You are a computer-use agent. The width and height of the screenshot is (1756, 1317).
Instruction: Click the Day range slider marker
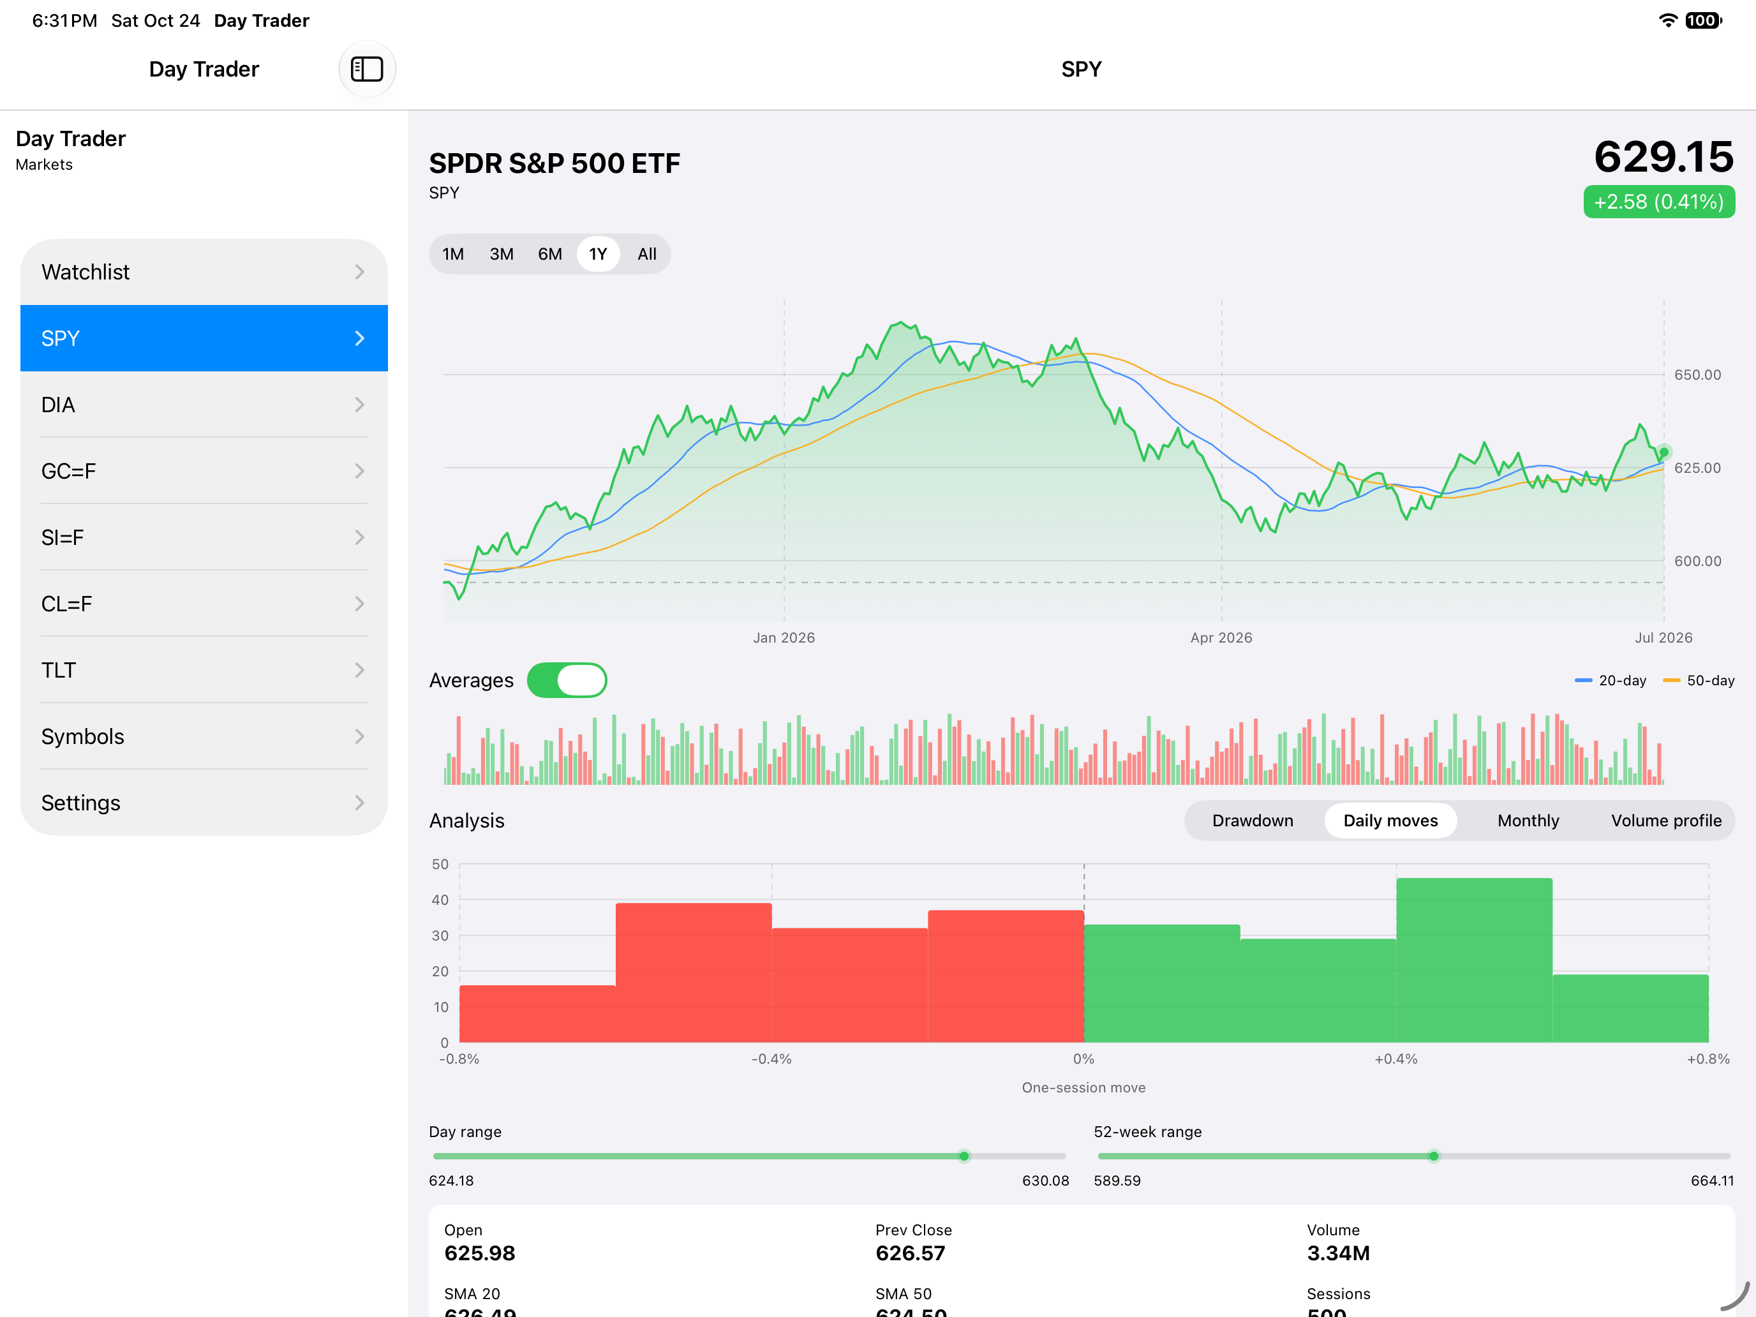point(964,1157)
